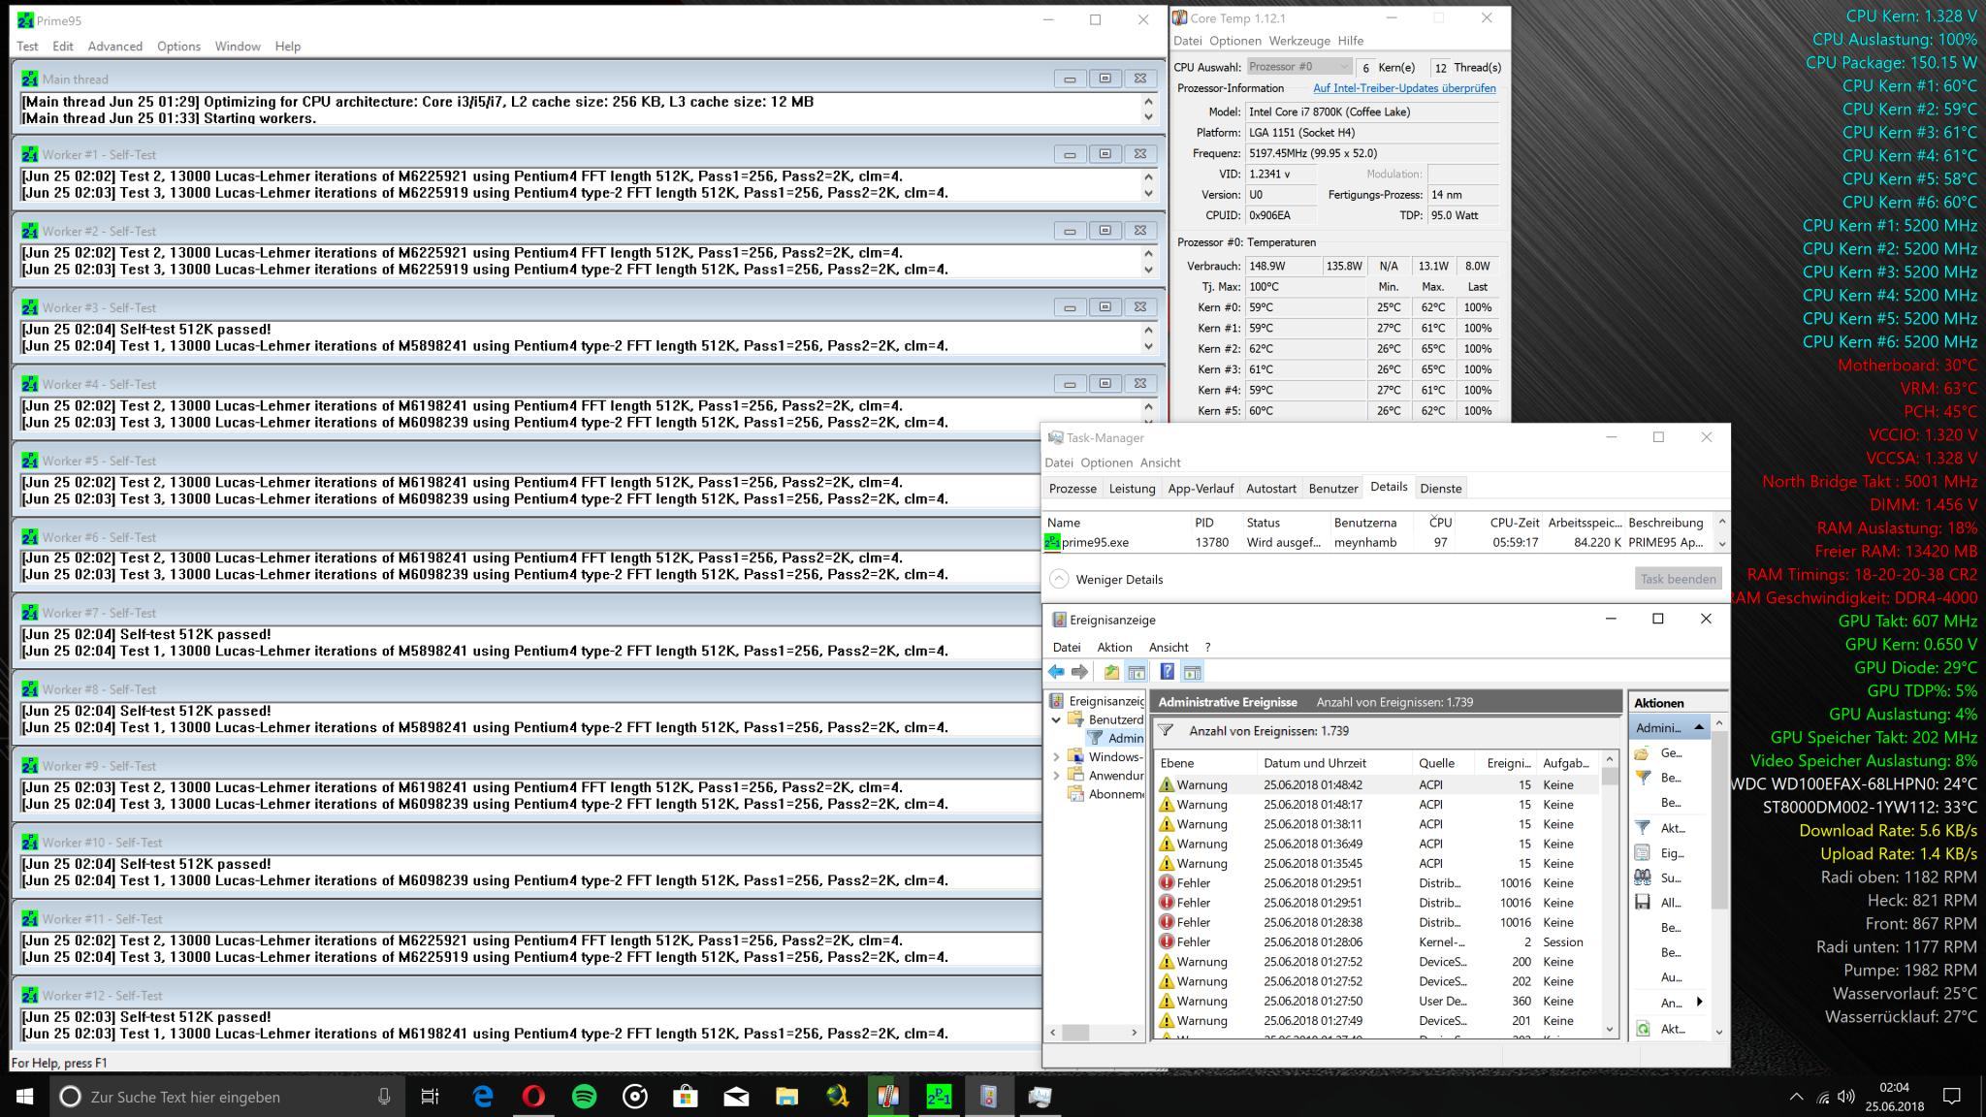
Task: Click the console tree horizontal scrollbar thumb
Action: point(1073,1033)
